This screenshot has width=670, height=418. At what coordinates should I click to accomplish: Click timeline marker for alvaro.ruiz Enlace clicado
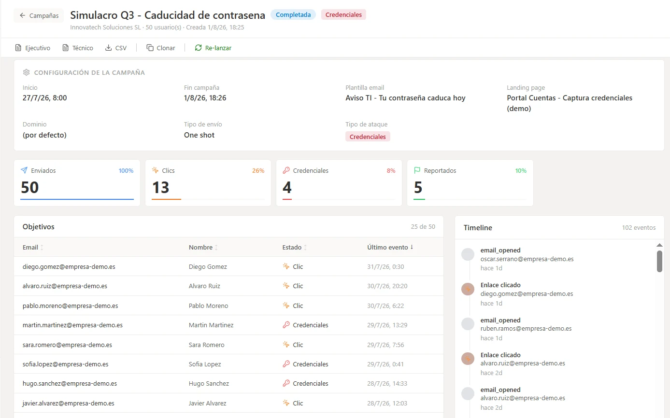[468, 359]
